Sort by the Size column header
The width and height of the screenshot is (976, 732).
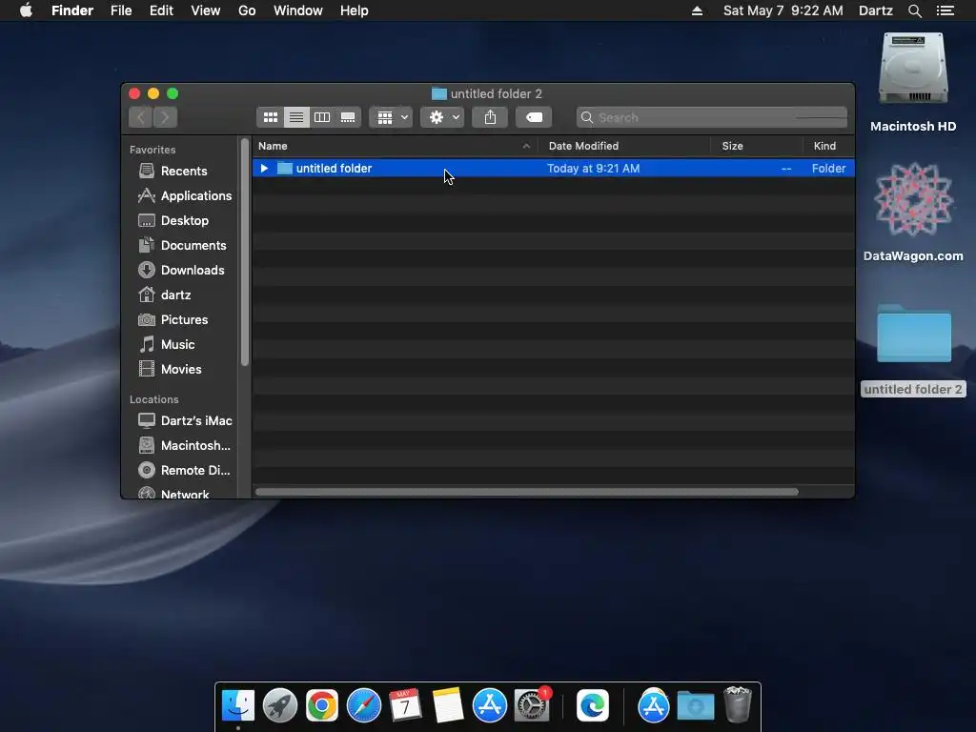tap(757, 146)
